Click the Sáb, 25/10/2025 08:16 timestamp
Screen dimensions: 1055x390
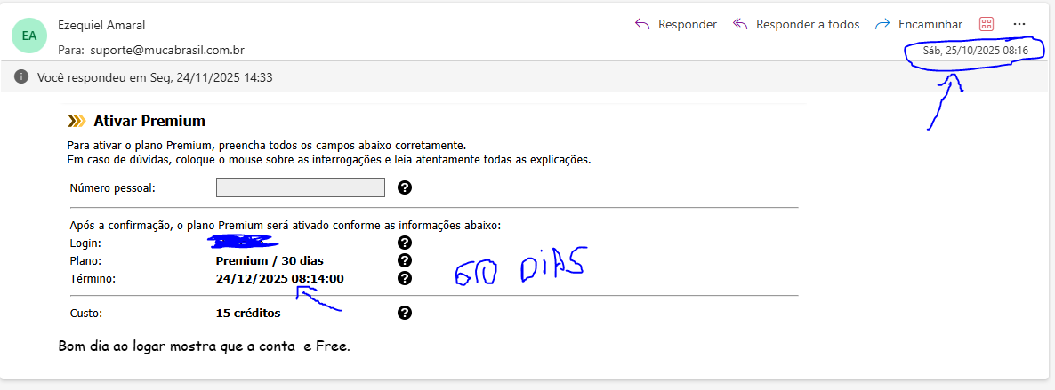(975, 51)
